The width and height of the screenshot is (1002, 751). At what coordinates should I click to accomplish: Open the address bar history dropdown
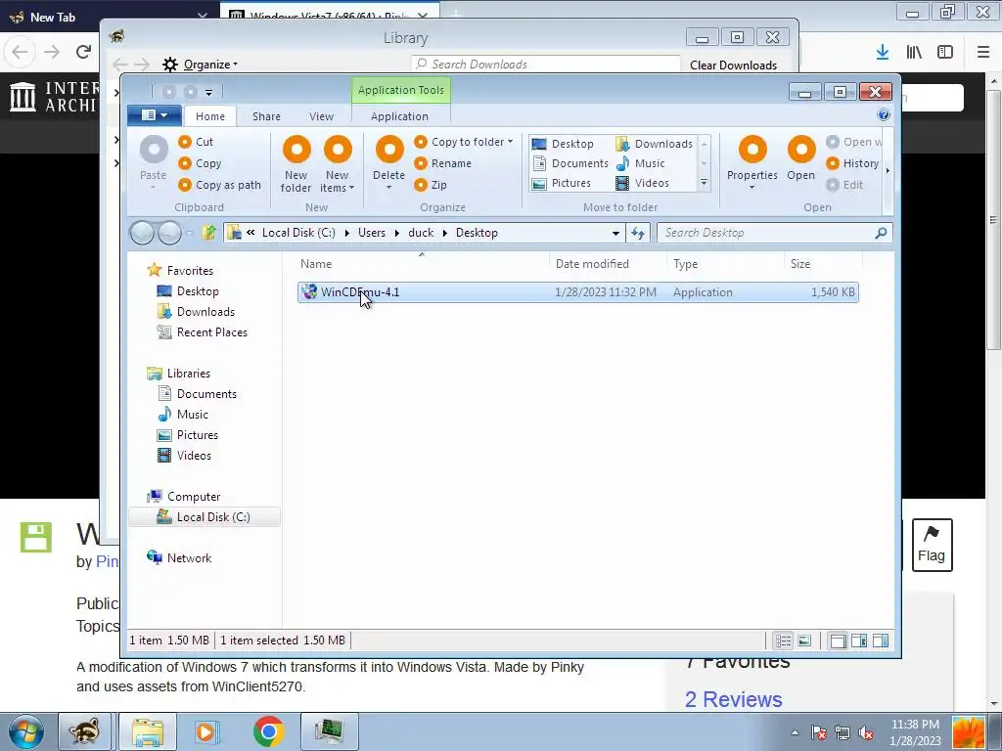click(615, 233)
